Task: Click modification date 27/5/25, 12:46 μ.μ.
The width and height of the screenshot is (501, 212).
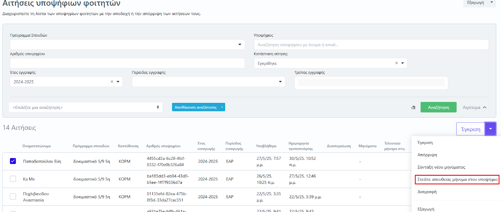Action: (302, 179)
